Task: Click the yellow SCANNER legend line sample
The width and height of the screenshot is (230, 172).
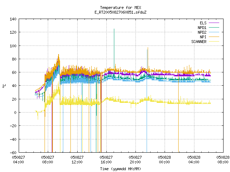Action: (214, 42)
